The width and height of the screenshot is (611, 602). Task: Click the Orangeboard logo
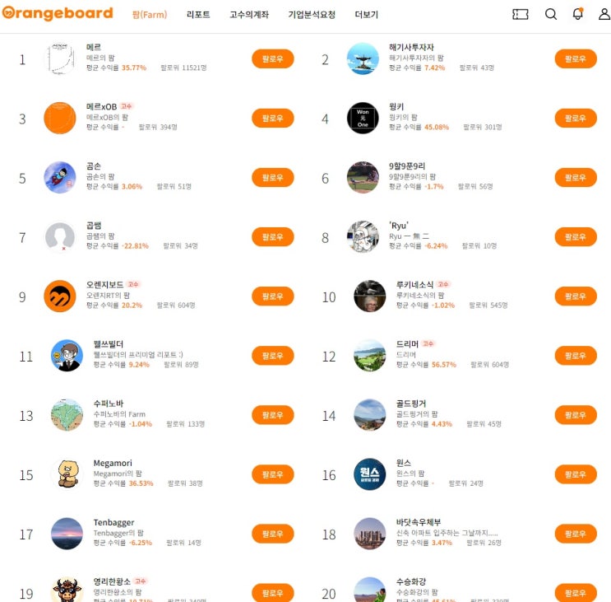point(58,13)
